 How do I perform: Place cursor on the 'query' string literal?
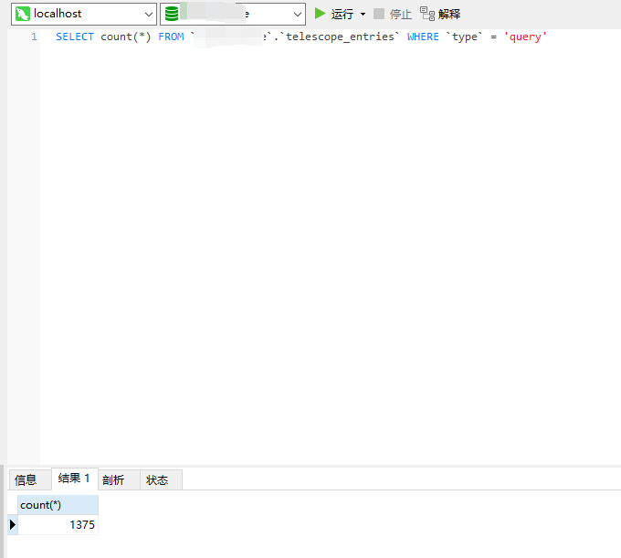coord(524,37)
